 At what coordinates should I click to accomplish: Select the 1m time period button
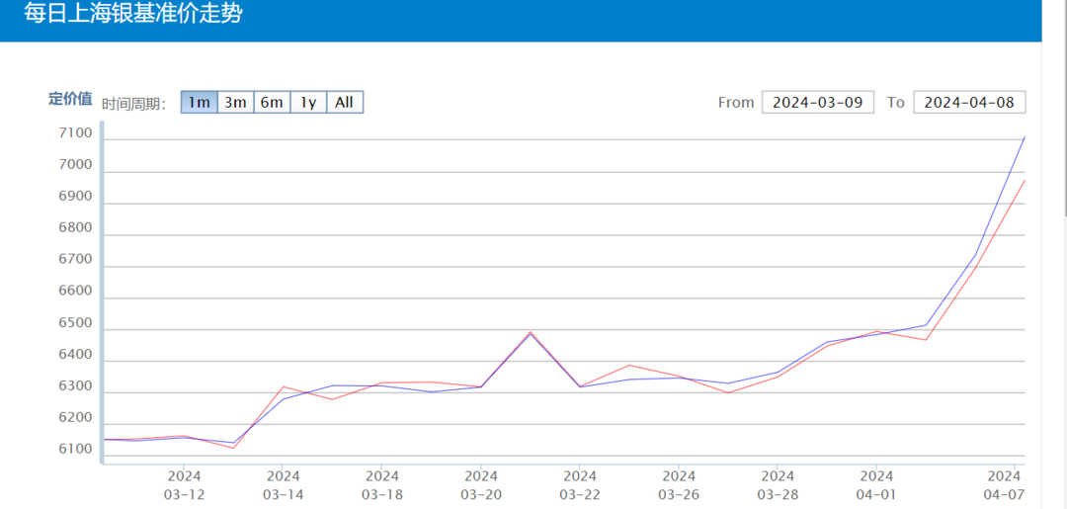[x=199, y=102]
